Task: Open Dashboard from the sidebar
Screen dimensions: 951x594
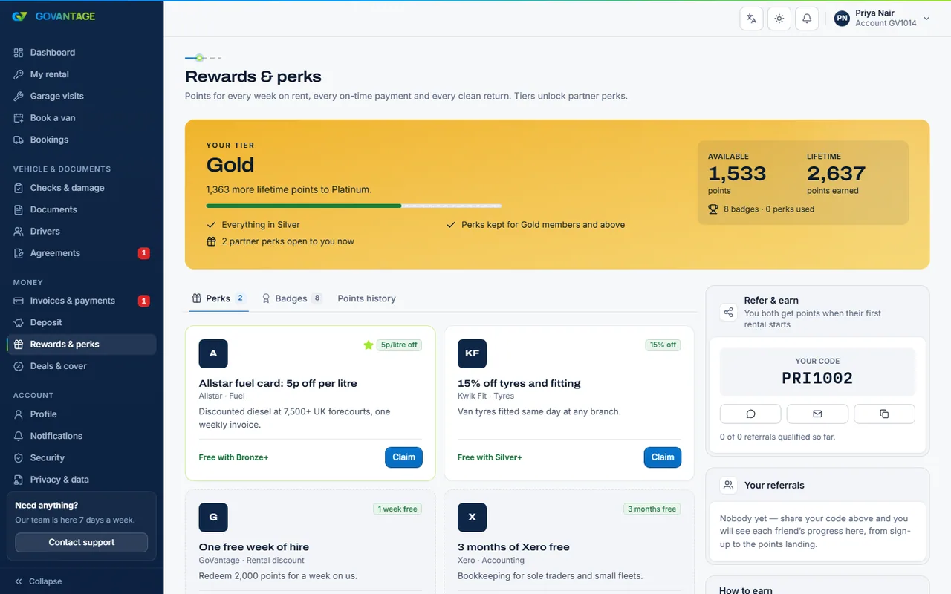Action: click(x=82, y=53)
